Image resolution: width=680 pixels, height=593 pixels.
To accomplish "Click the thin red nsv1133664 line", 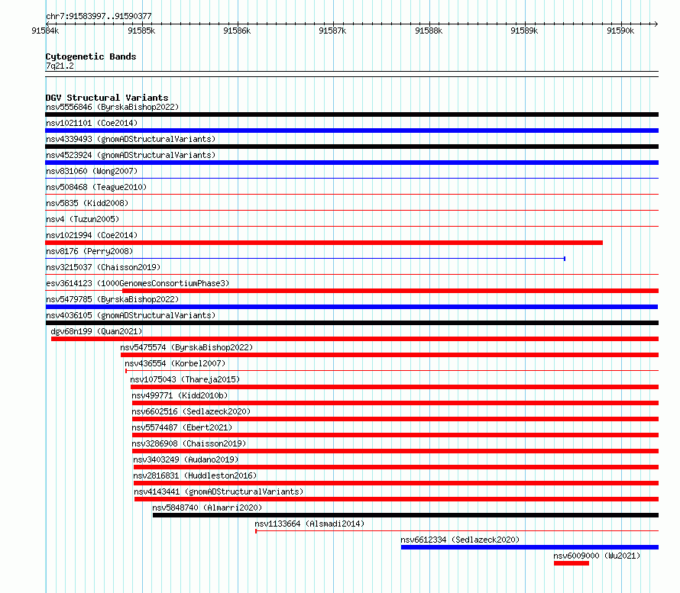I will [457, 531].
